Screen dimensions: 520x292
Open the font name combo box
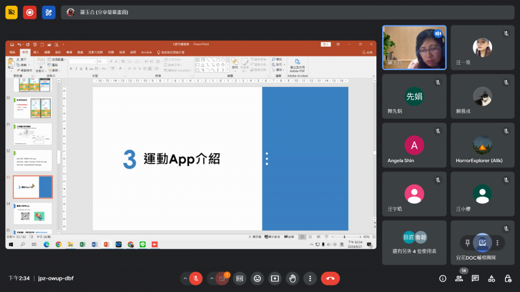(83, 61)
